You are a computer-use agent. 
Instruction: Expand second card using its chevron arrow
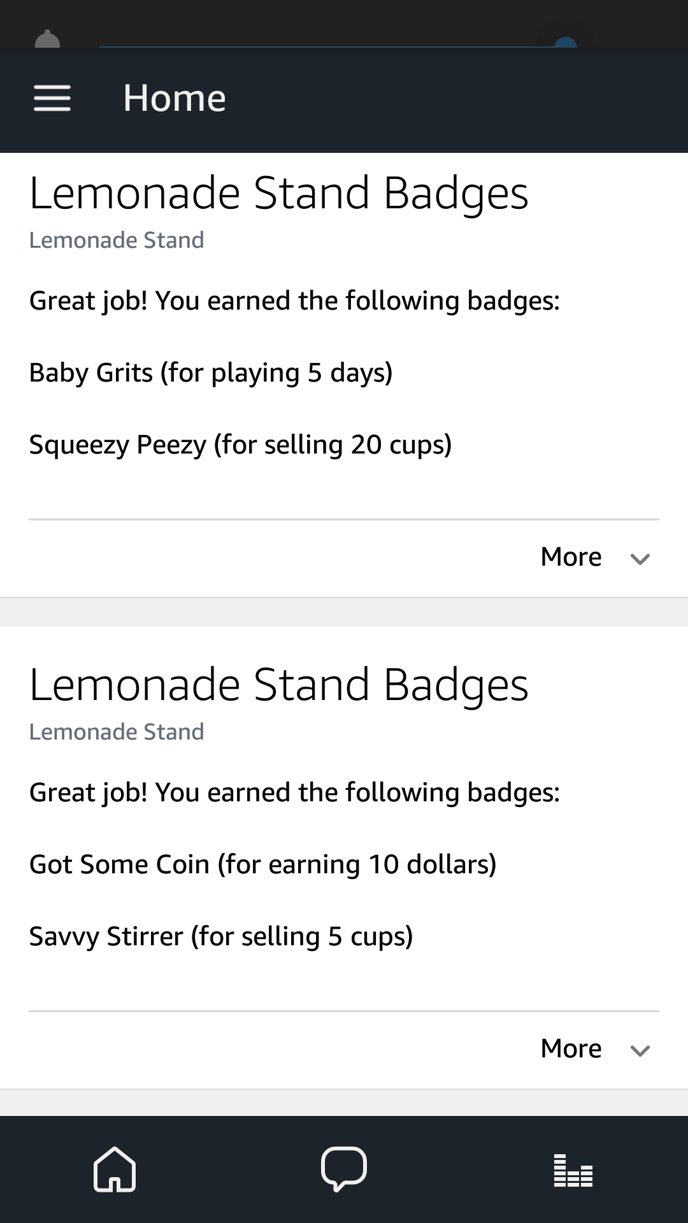point(640,1050)
